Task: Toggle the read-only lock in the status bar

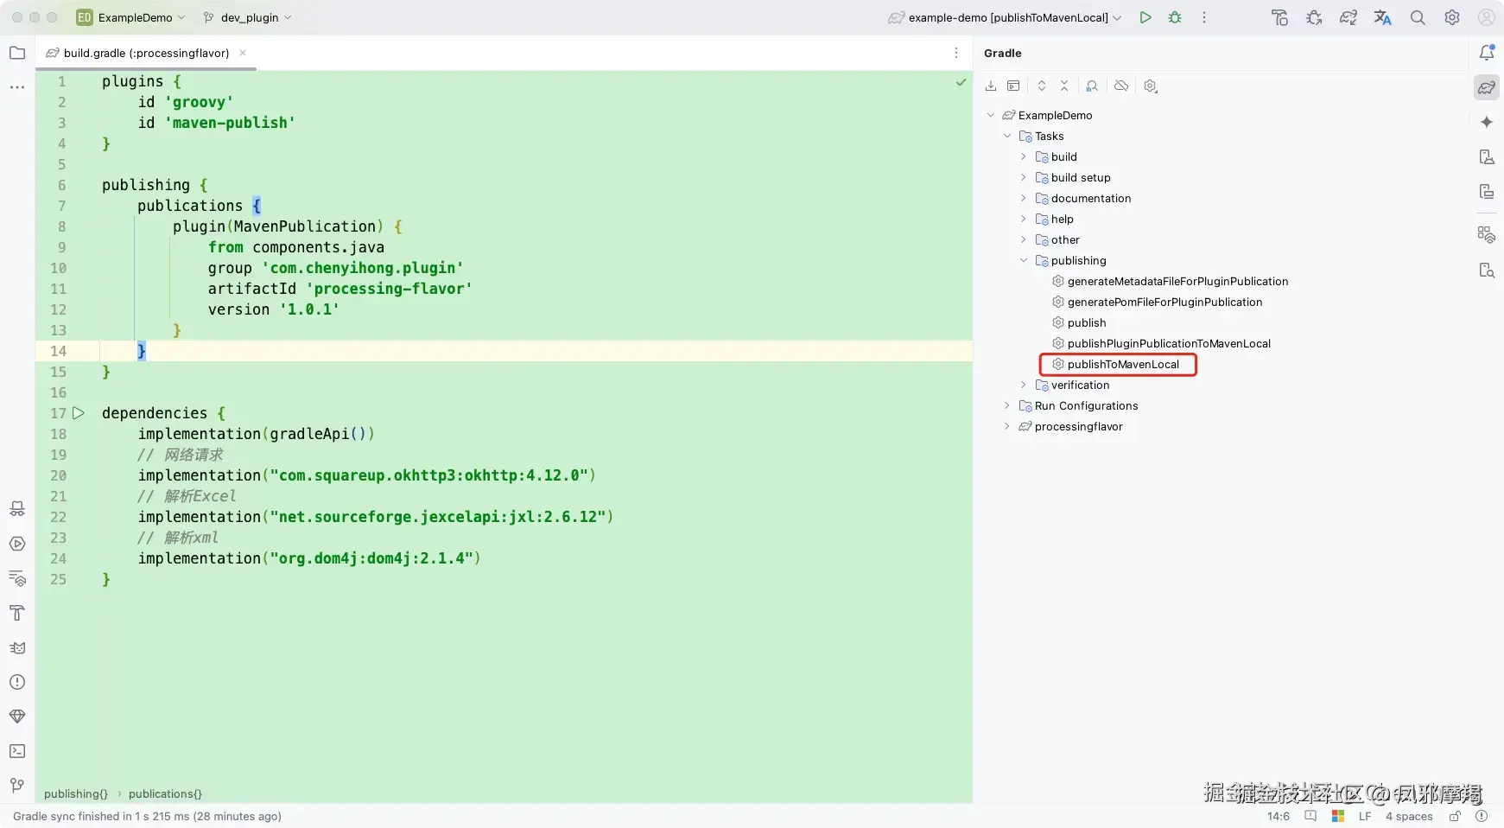Action: [1455, 816]
